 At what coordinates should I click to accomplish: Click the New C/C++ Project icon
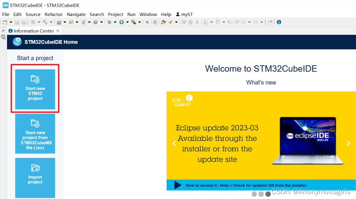click(x=59, y=22)
